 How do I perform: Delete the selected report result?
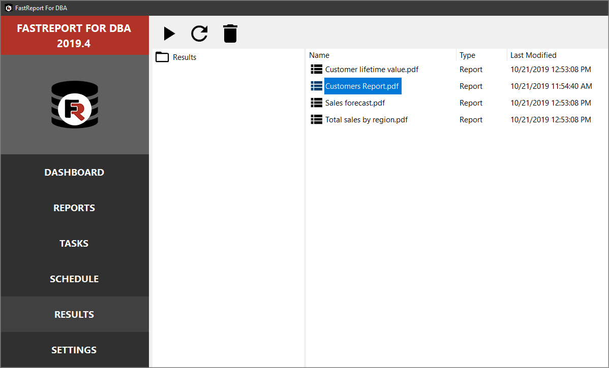(230, 34)
